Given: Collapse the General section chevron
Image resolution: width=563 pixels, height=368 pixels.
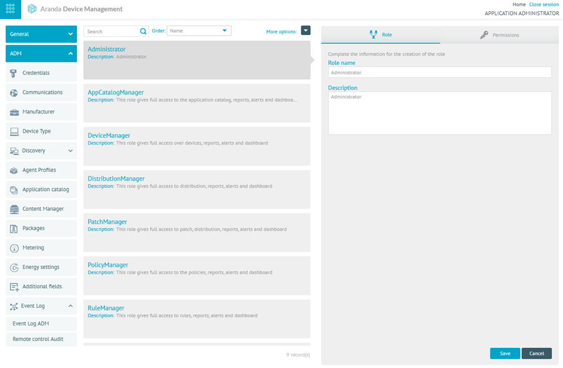Looking at the screenshot, I should [70, 34].
